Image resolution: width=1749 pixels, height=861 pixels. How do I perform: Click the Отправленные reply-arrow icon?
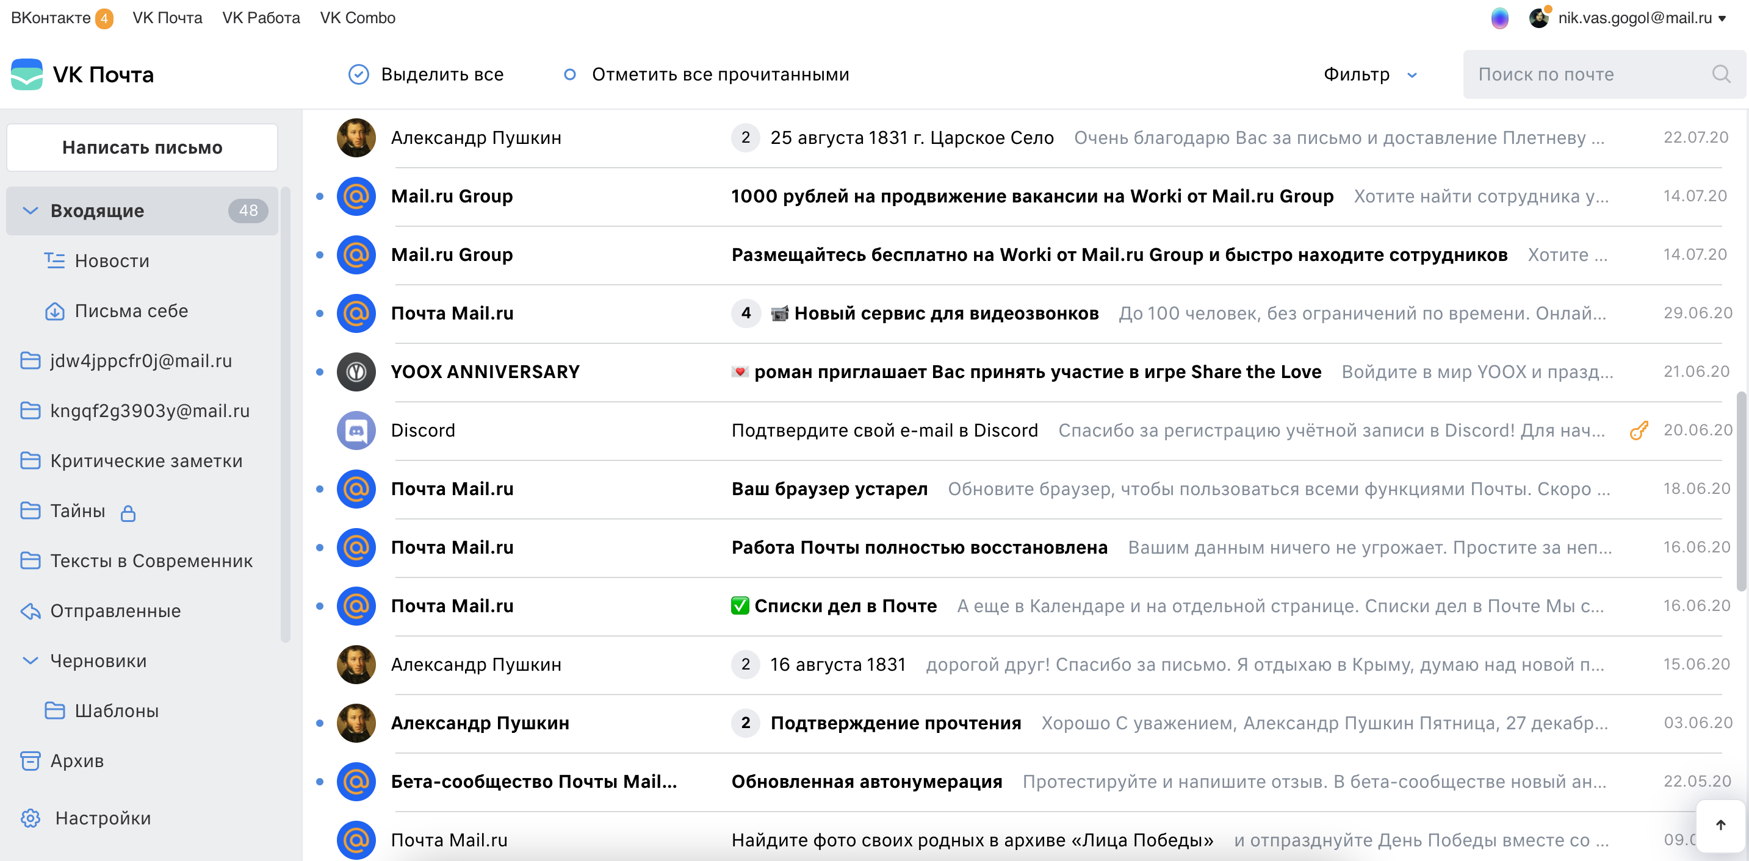pyautogui.click(x=30, y=610)
